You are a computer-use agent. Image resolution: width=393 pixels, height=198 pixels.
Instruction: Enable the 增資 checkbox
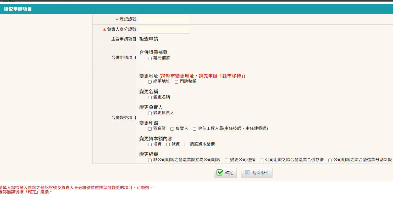coord(150,144)
